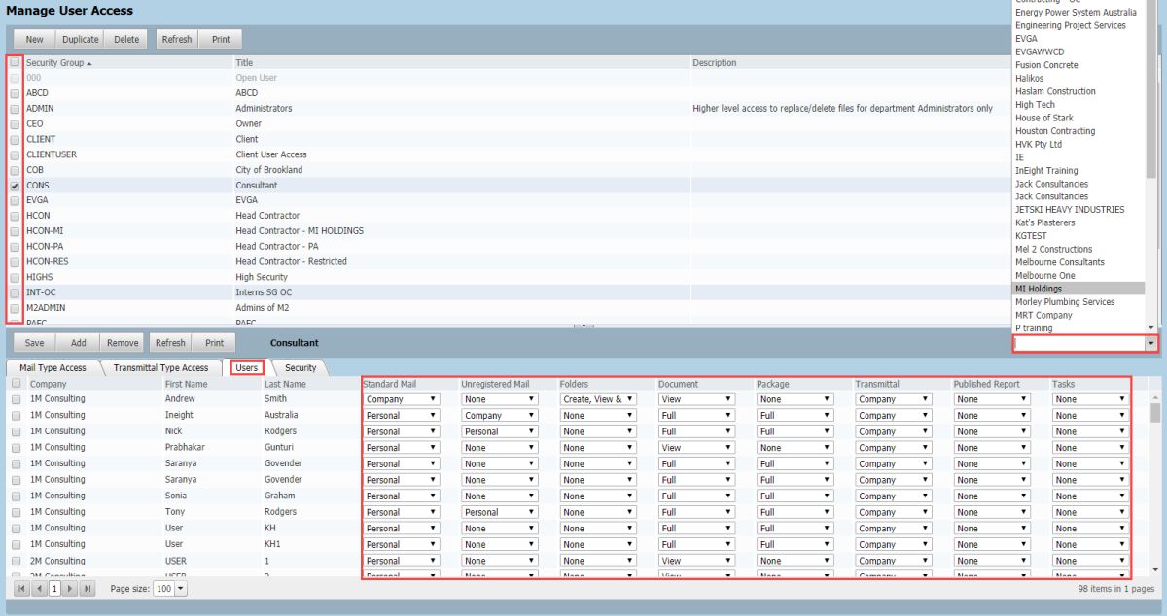Jump to last page in pager
This screenshot has width=1167, height=616.
[x=88, y=589]
